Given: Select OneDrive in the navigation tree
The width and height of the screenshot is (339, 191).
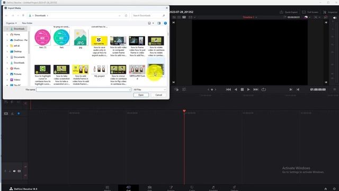Looking at the screenshot, I should click(x=19, y=40).
